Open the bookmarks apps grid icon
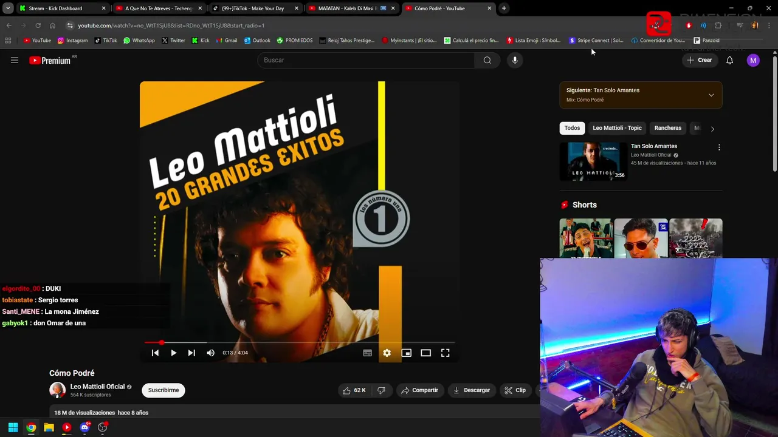Image resolution: width=778 pixels, height=437 pixels. point(8,41)
